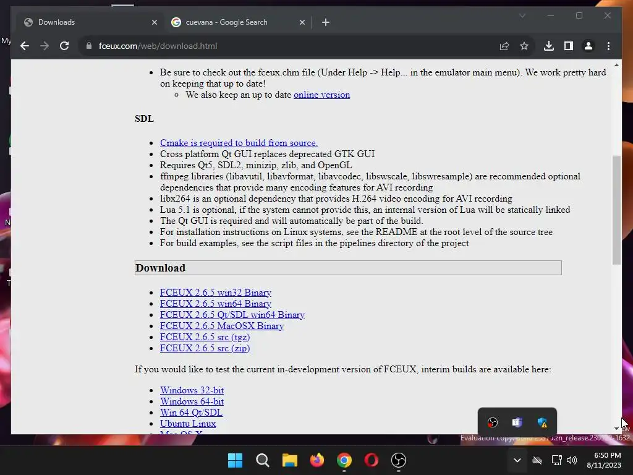The width and height of the screenshot is (633, 475).
Task: Download FCEUX 2.6.5 MacOSX Binary
Action: pos(222,326)
